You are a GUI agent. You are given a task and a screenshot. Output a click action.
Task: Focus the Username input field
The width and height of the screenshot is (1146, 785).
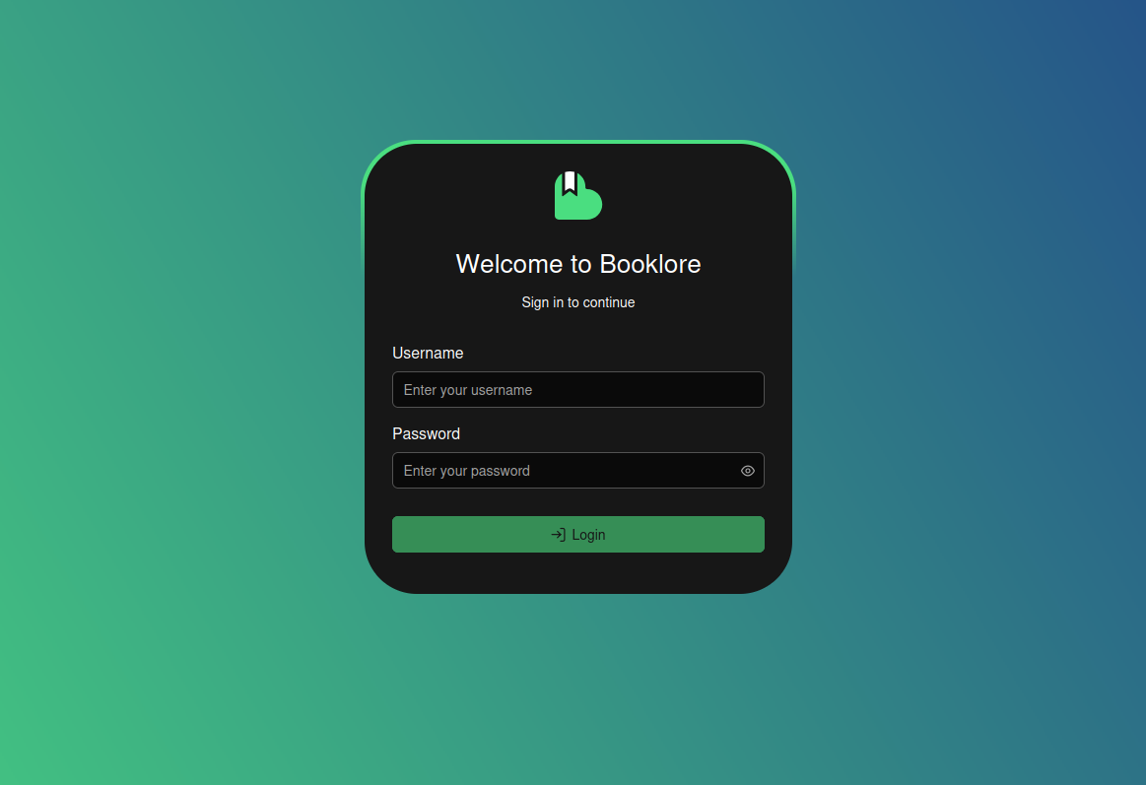[577, 390]
